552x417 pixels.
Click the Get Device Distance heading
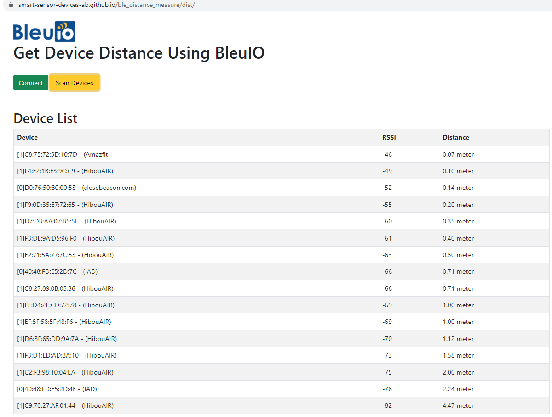coord(138,53)
